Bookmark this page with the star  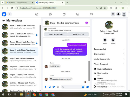point(105,8)
